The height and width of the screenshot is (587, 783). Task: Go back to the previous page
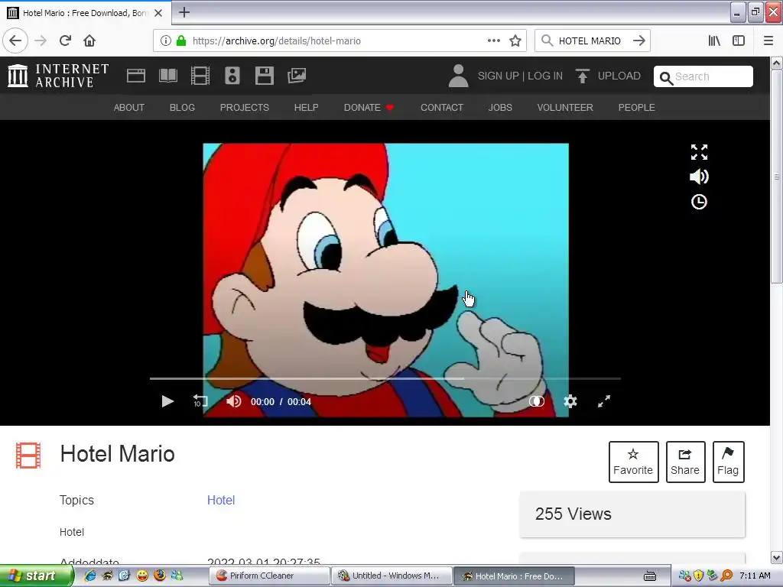pos(15,41)
